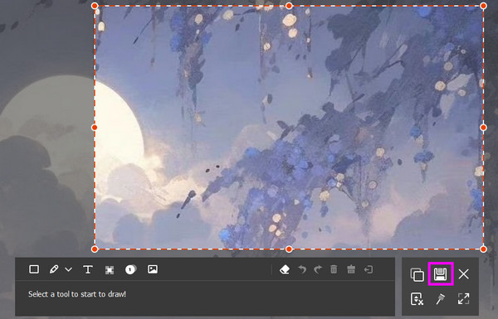Select the Rectangle shape tool

(x=34, y=269)
